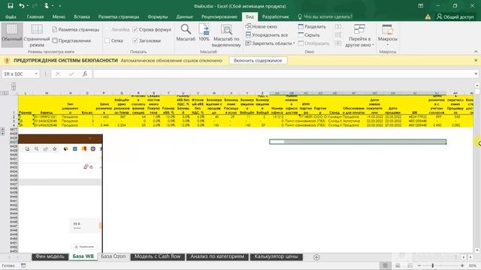Click Упорядочить все

tap(267, 35)
